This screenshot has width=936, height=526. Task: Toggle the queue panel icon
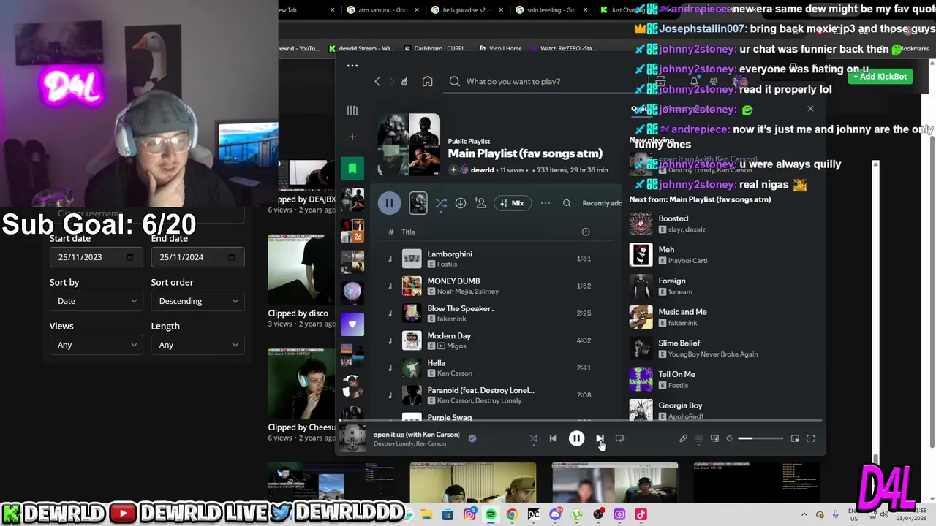pyautogui.click(x=699, y=438)
